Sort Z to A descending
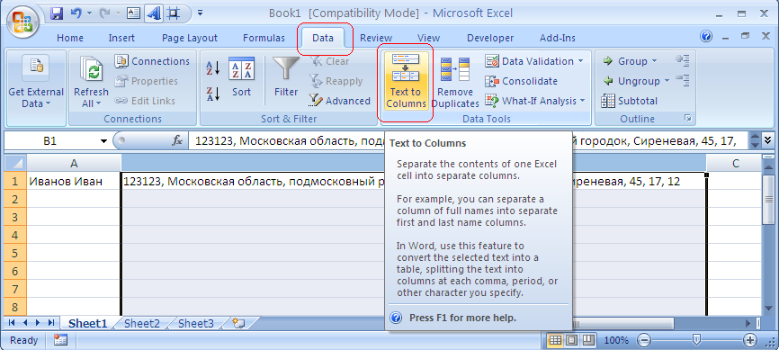The height and width of the screenshot is (350, 779). click(x=212, y=94)
